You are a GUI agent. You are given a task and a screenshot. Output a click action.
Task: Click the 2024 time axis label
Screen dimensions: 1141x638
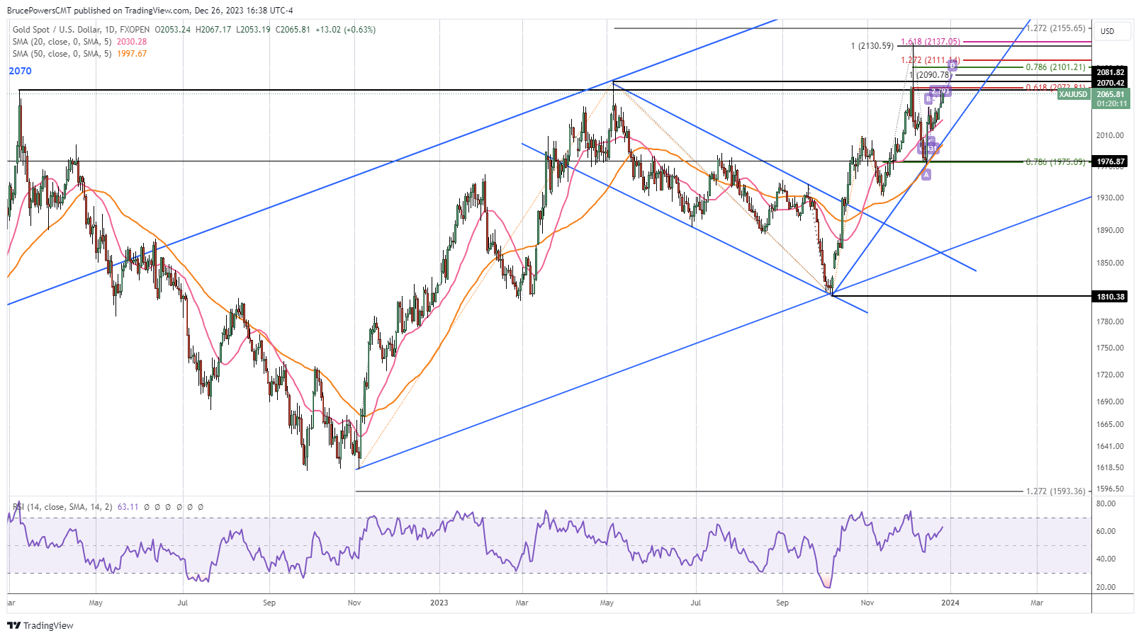pyautogui.click(x=950, y=603)
